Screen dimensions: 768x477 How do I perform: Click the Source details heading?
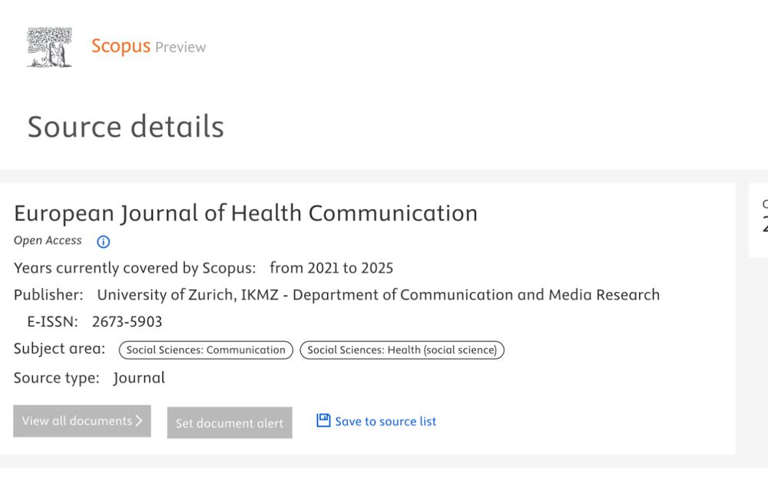[x=125, y=126]
